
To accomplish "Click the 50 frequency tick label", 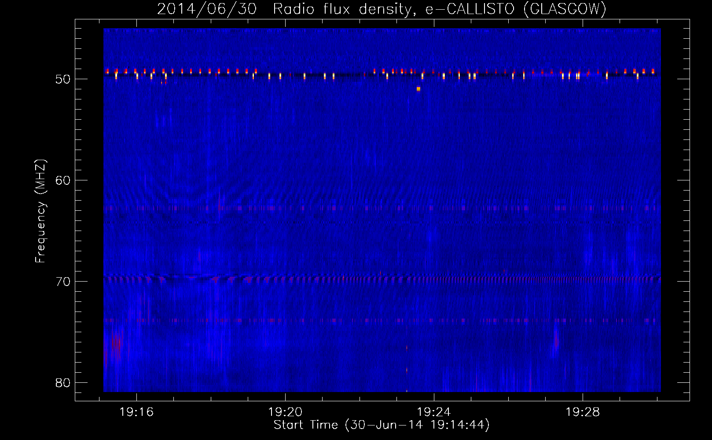I will (63, 79).
